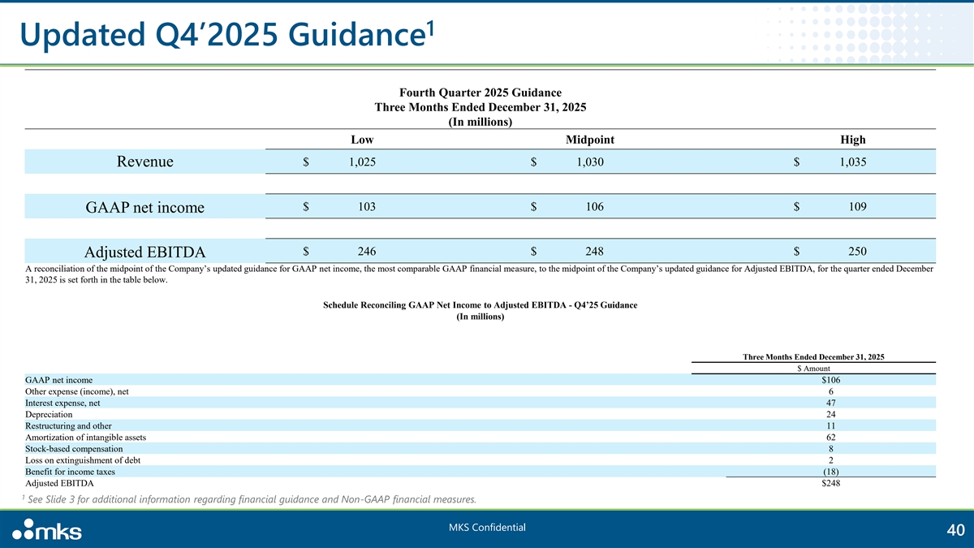Select the Amortization of intangible assets row
Image resolution: width=974 pixels, height=548 pixels.
(86, 437)
